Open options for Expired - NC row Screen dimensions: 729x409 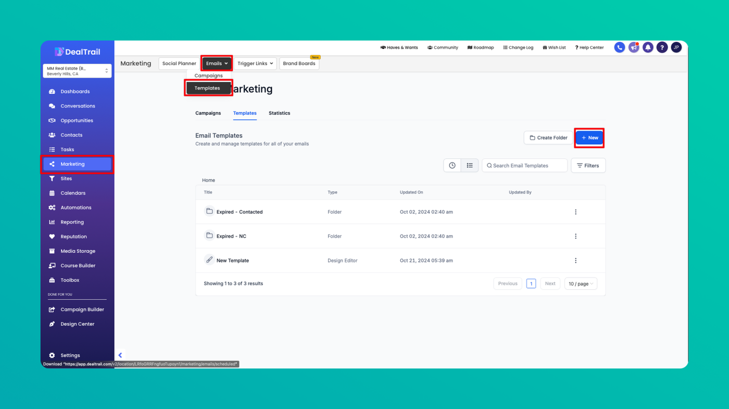point(575,236)
